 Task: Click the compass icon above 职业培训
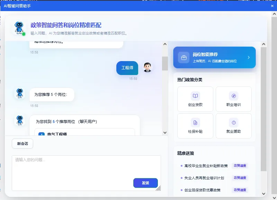click(233, 96)
